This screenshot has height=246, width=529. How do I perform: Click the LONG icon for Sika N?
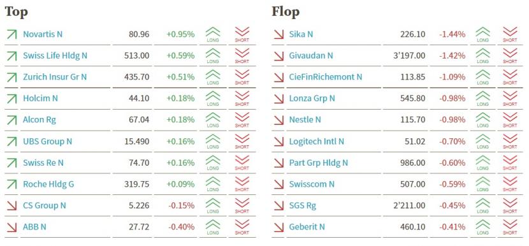coord(482,34)
